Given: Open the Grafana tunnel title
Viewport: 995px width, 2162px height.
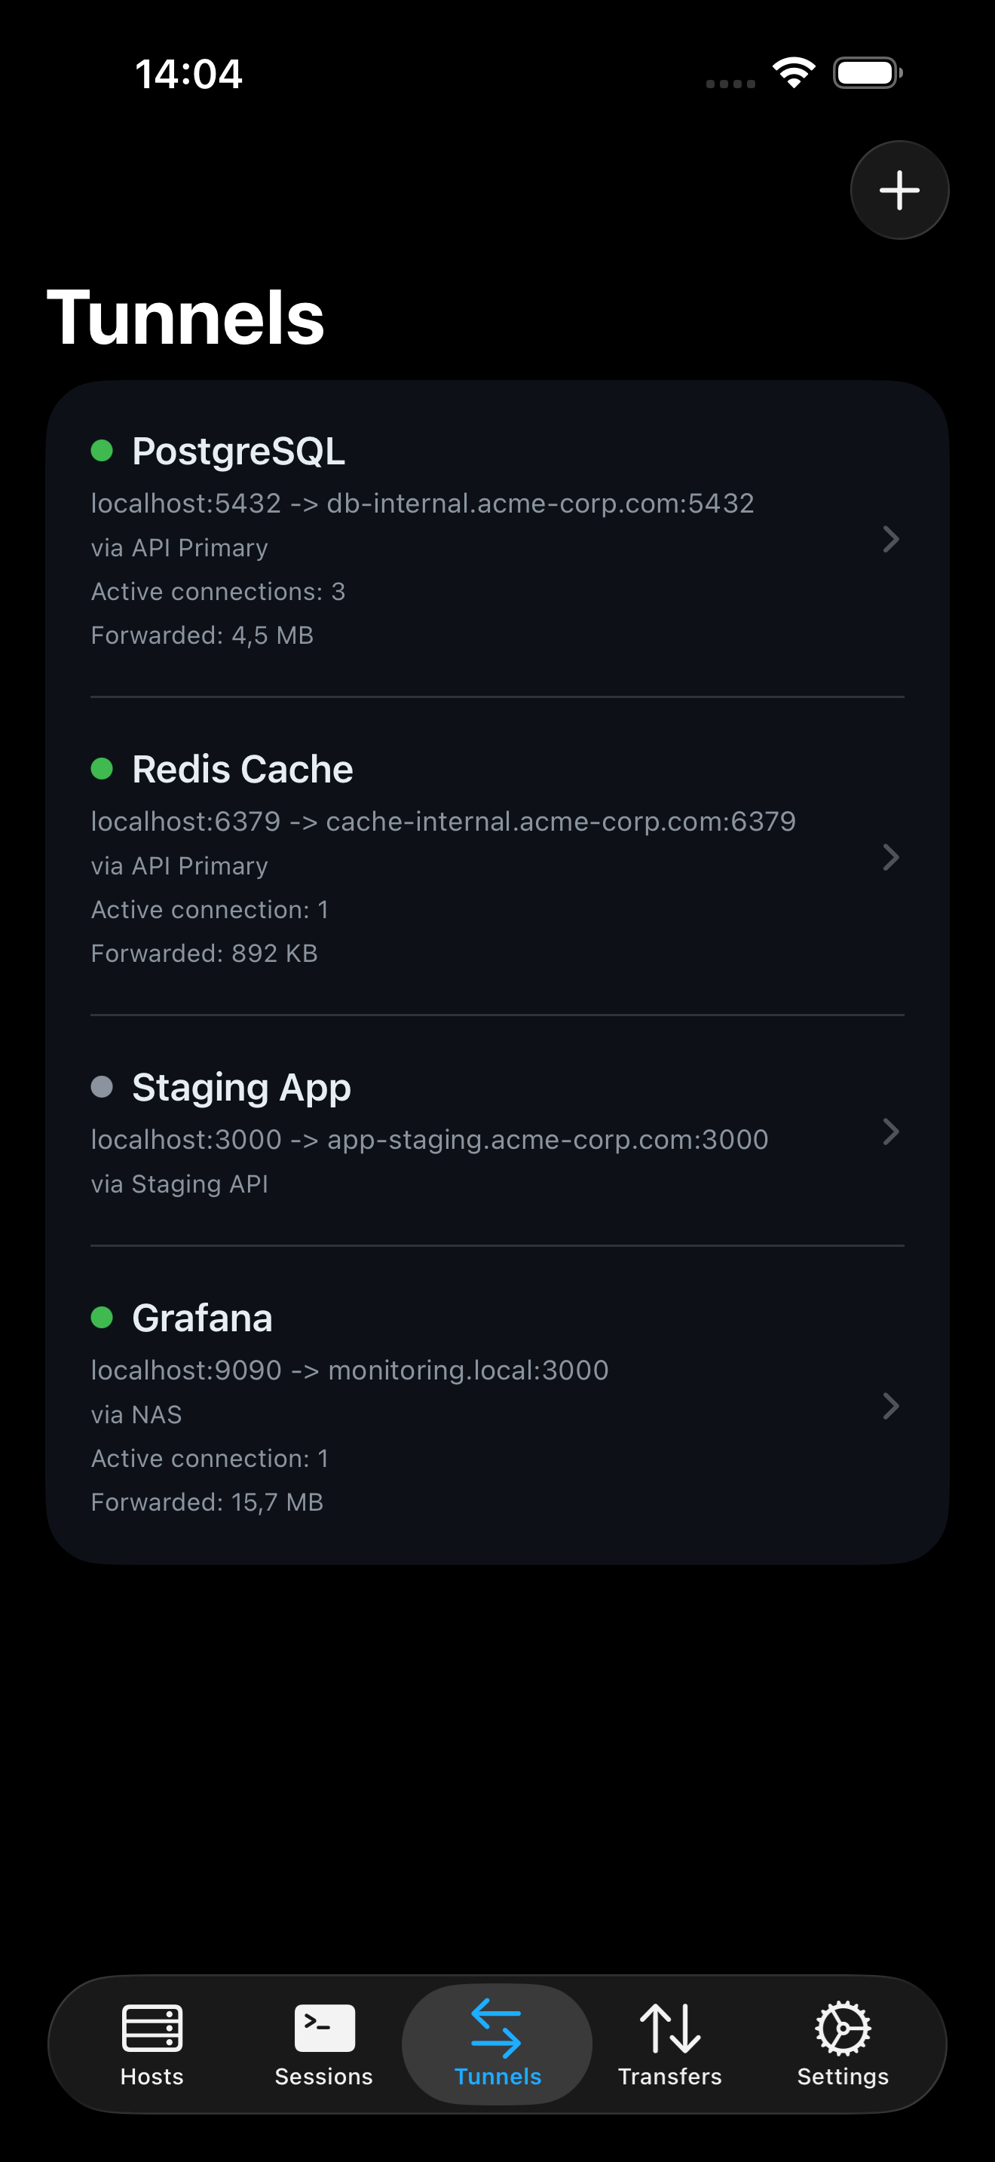Looking at the screenshot, I should point(202,1318).
